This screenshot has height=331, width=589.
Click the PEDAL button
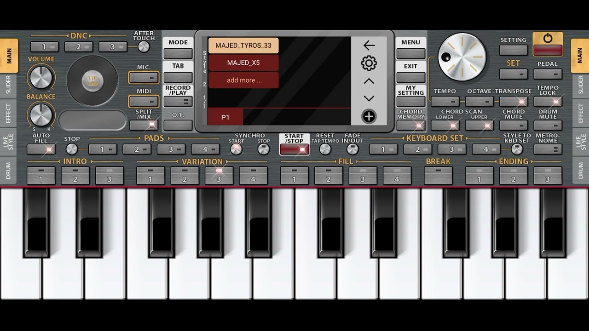pos(548,74)
